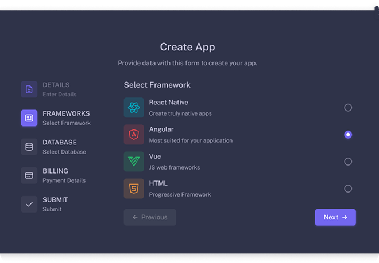Click the Frameworks step icon
The height and width of the screenshot is (263, 379).
click(29, 118)
